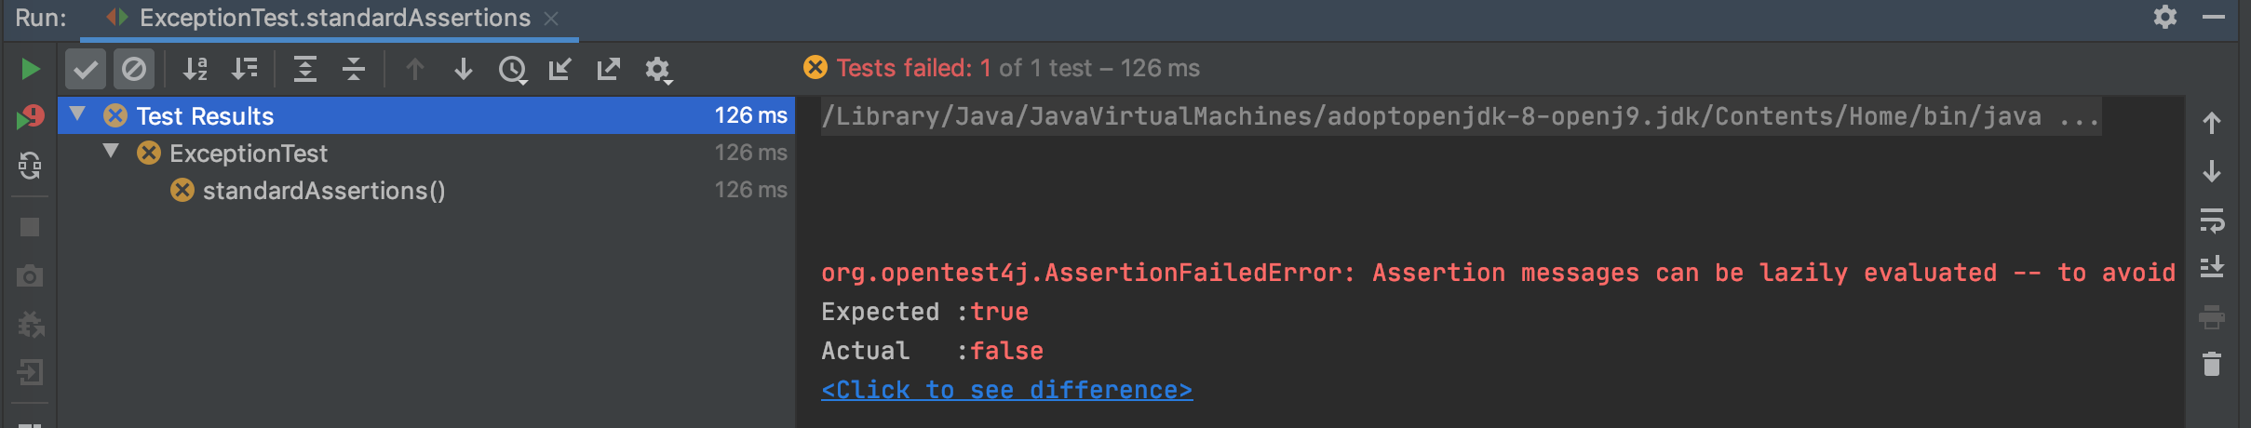Sort tests alphabetically
This screenshot has width=2251, height=428.
[195, 69]
